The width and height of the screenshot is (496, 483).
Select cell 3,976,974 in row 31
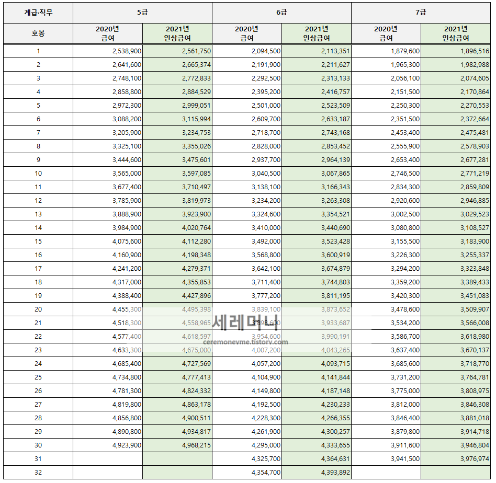456,459
